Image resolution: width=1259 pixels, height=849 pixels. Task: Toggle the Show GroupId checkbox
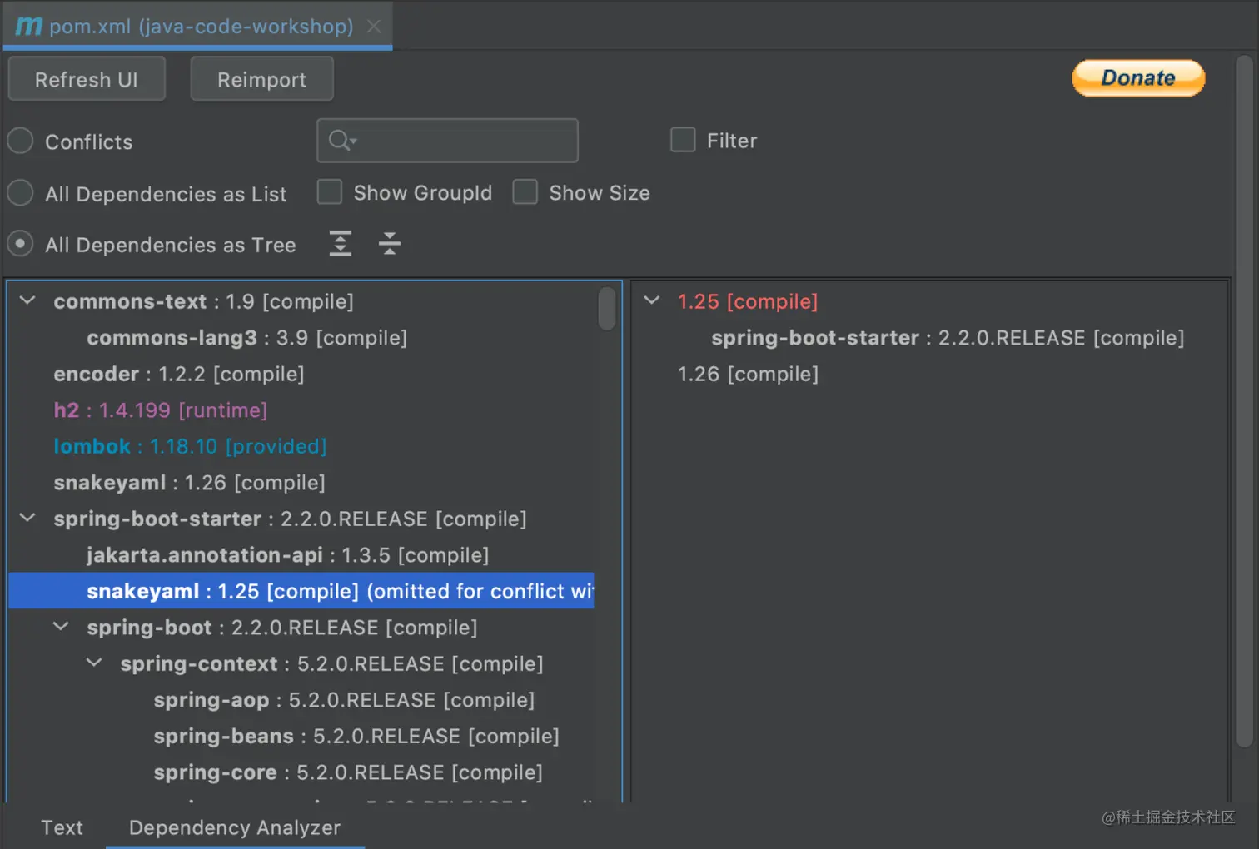[x=330, y=192]
